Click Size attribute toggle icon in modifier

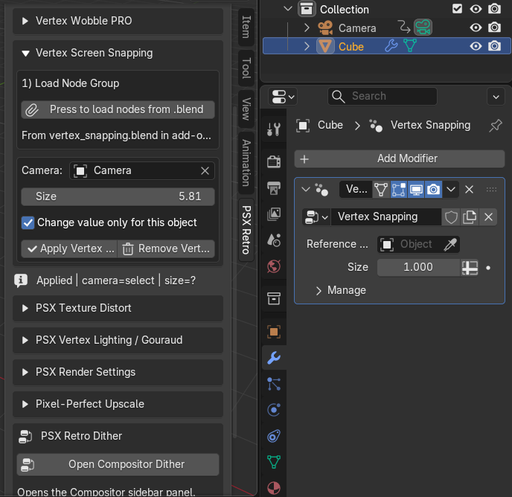coord(470,268)
